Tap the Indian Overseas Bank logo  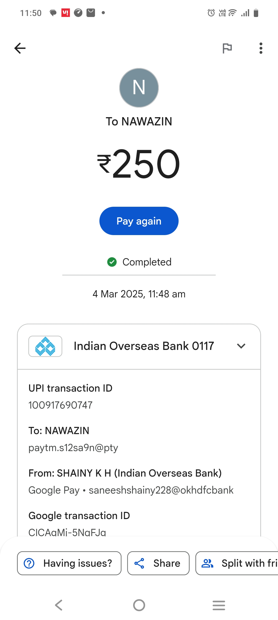pos(45,346)
